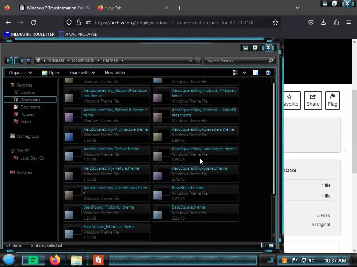Navigate to MrBeast breadcrumb
Viewport: 357px width, 267px height.
click(x=56, y=60)
